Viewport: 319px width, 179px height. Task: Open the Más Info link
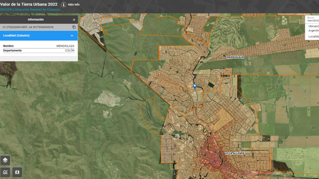[x=74, y=5]
